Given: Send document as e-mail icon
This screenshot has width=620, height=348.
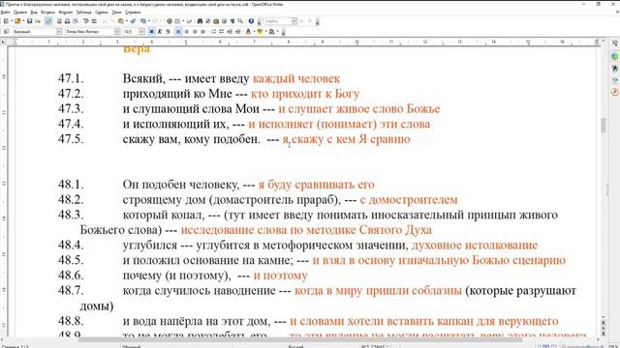Looking at the screenshot, I should click(x=38, y=21).
